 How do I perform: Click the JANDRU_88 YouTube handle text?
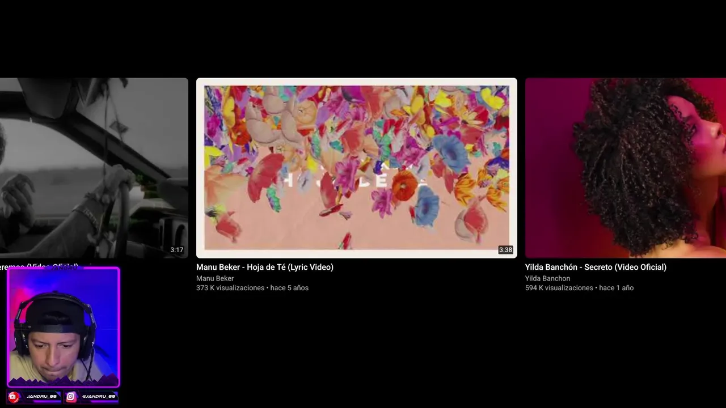(41, 397)
